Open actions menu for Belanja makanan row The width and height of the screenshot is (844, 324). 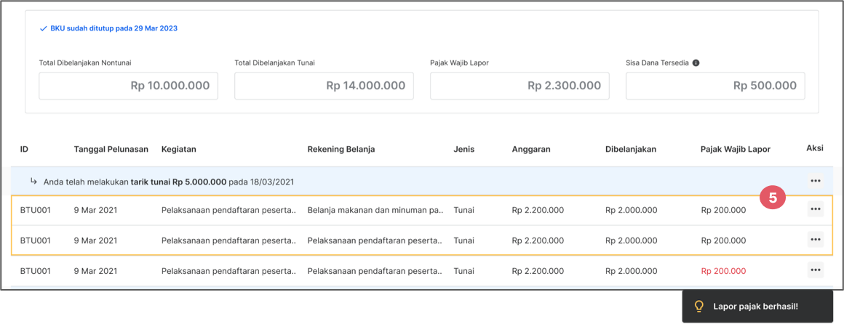pos(816,209)
